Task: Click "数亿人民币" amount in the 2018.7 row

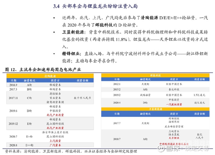Action: coord(200,136)
